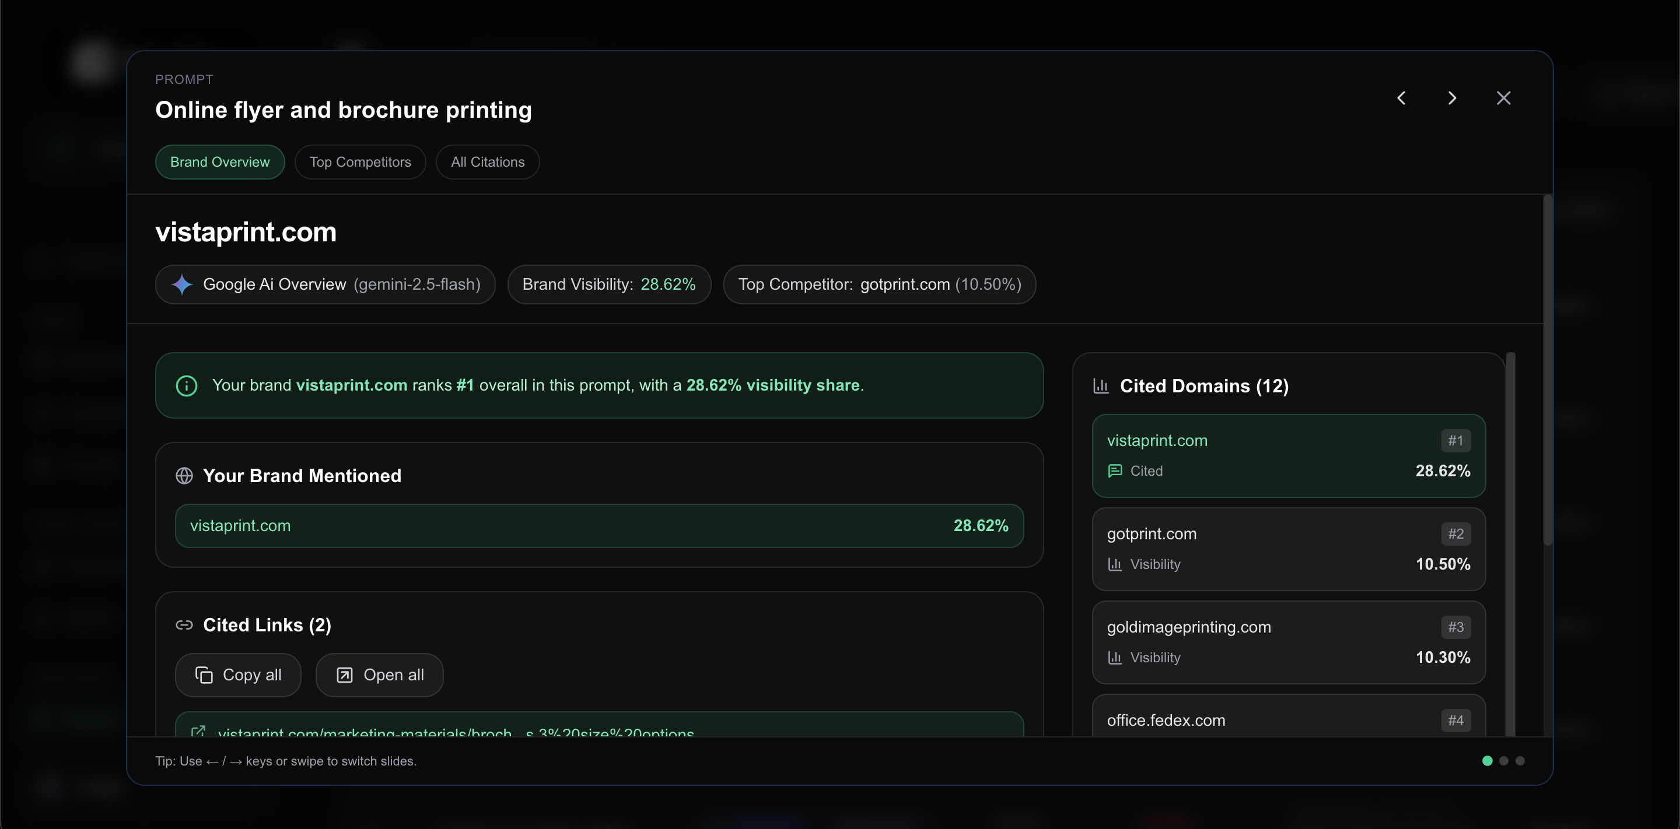This screenshot has width=1680, height=829.
Task: Open the external link icon for vistaprint URL
Action: [x=198, y=731]
